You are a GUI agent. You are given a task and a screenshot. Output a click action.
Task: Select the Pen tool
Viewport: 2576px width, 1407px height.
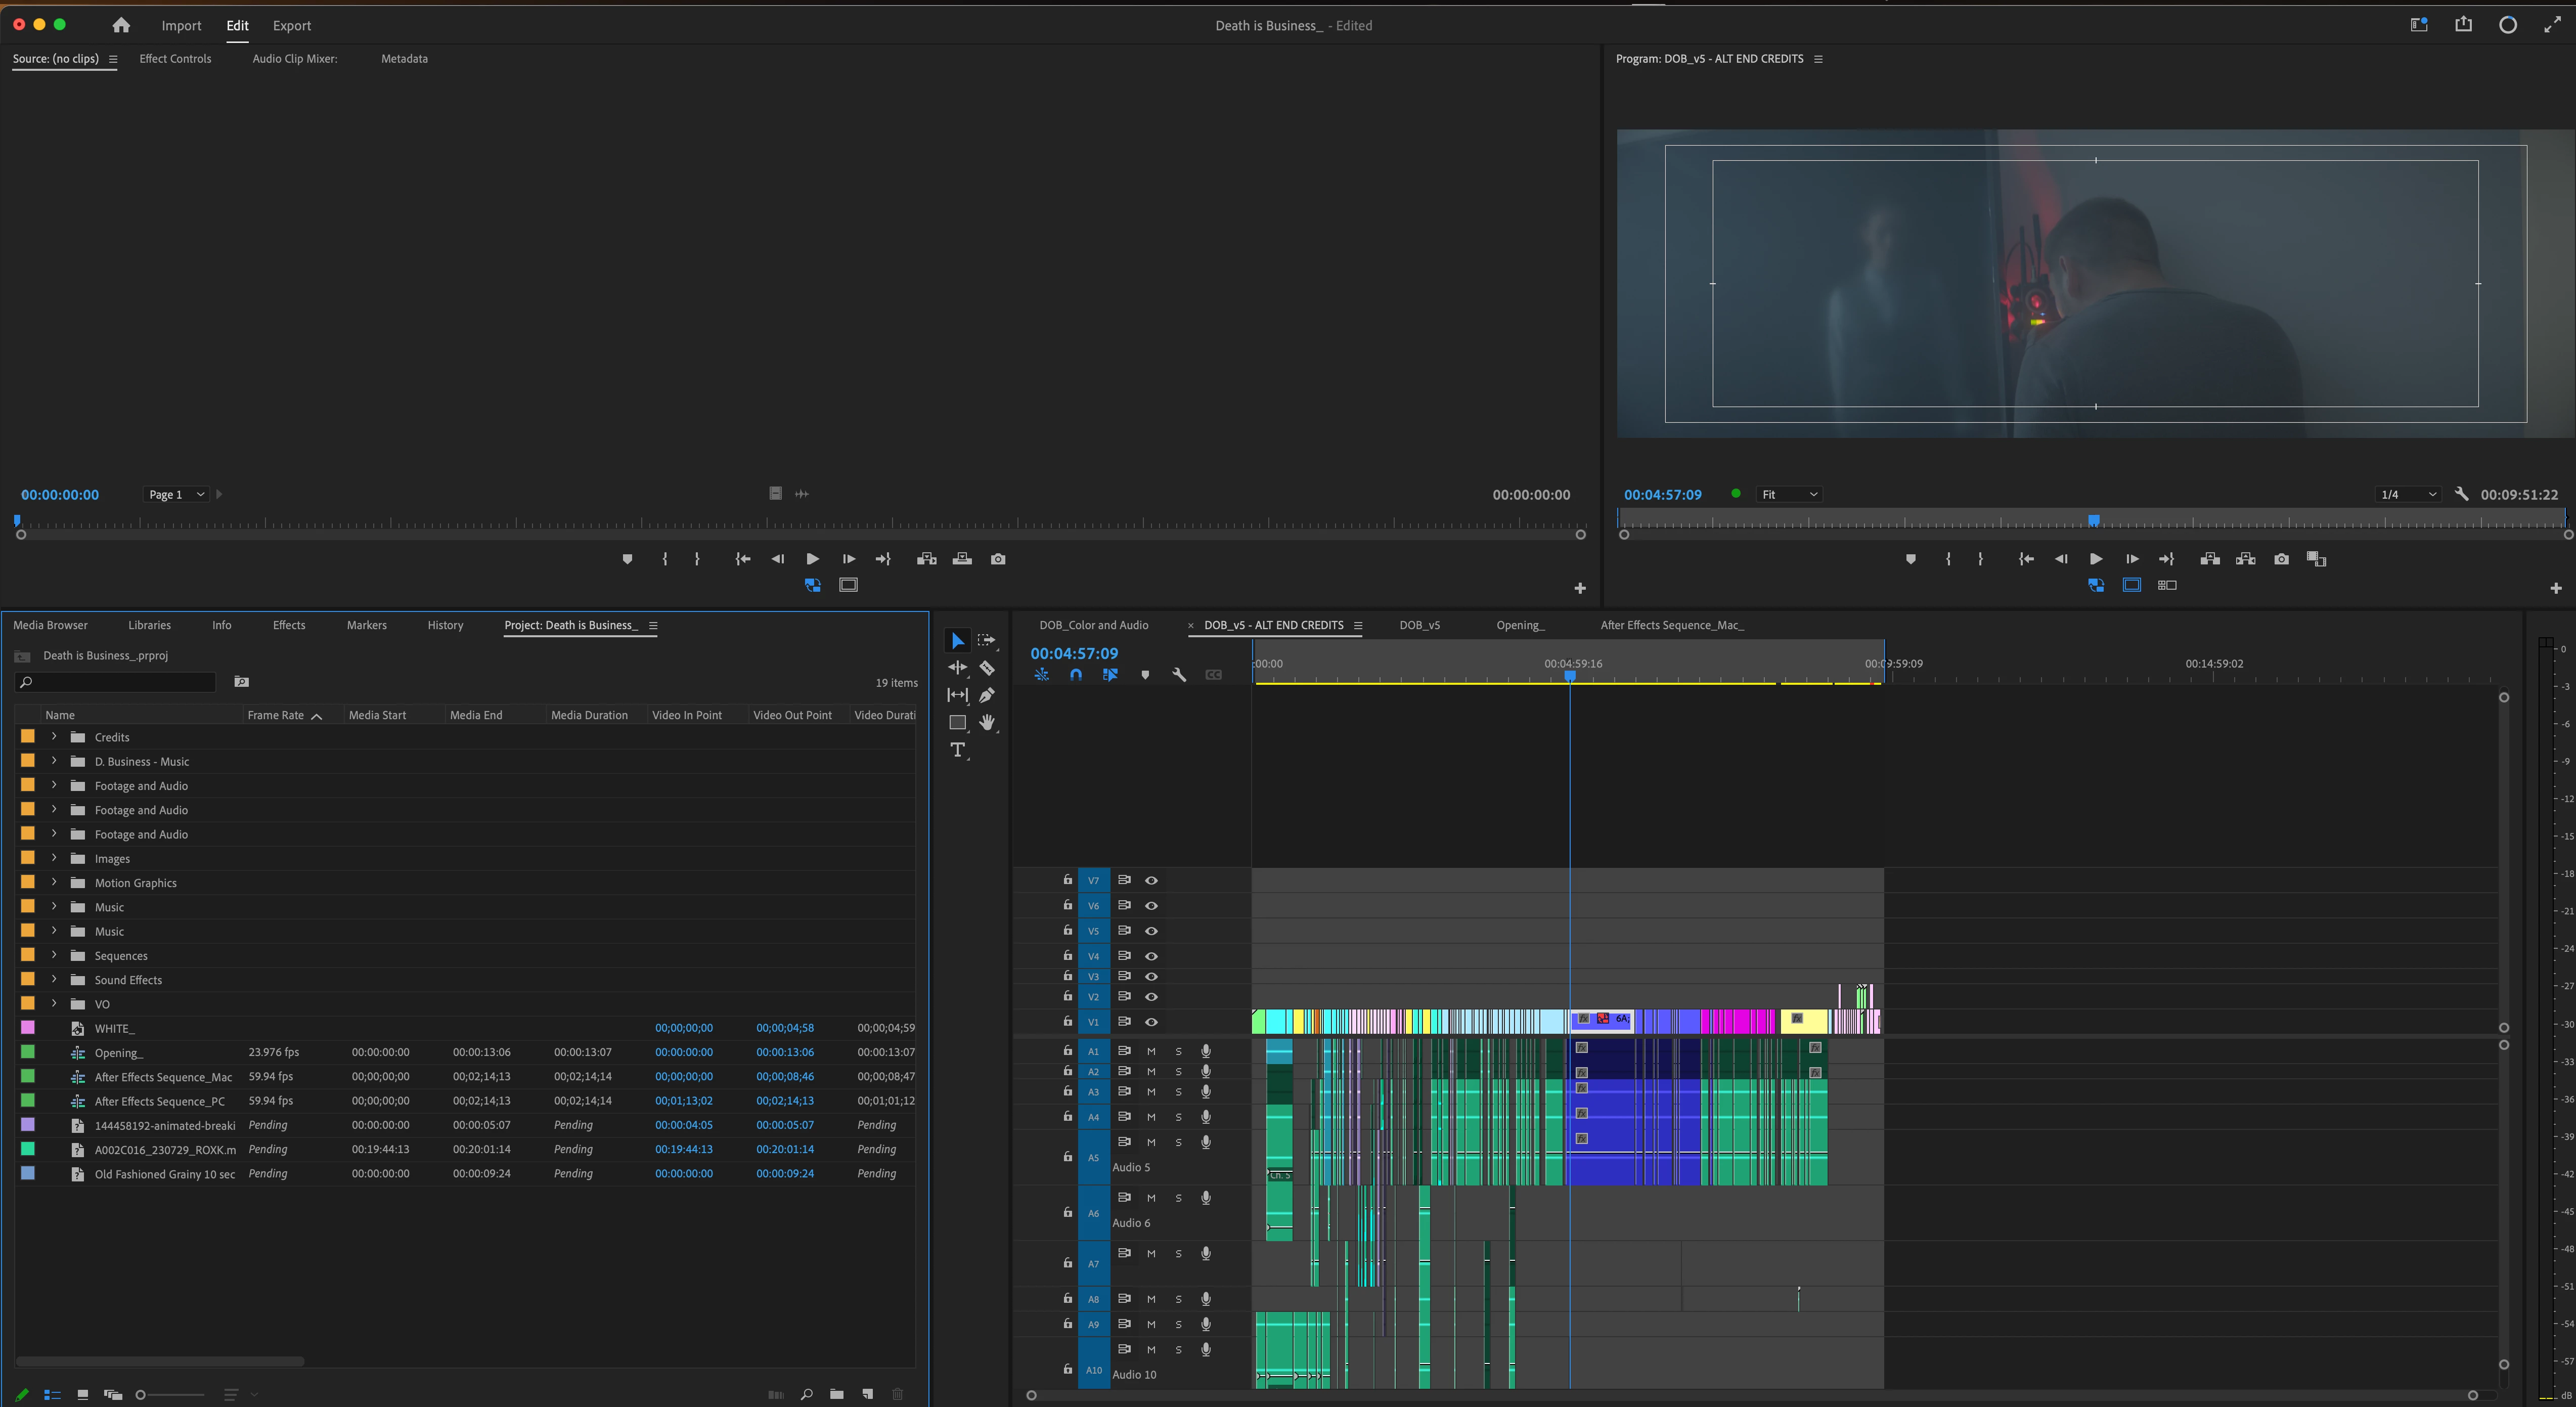(987, 695)
